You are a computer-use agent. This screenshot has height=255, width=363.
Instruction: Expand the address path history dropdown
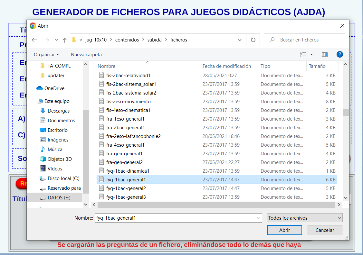tap(240, 40)
